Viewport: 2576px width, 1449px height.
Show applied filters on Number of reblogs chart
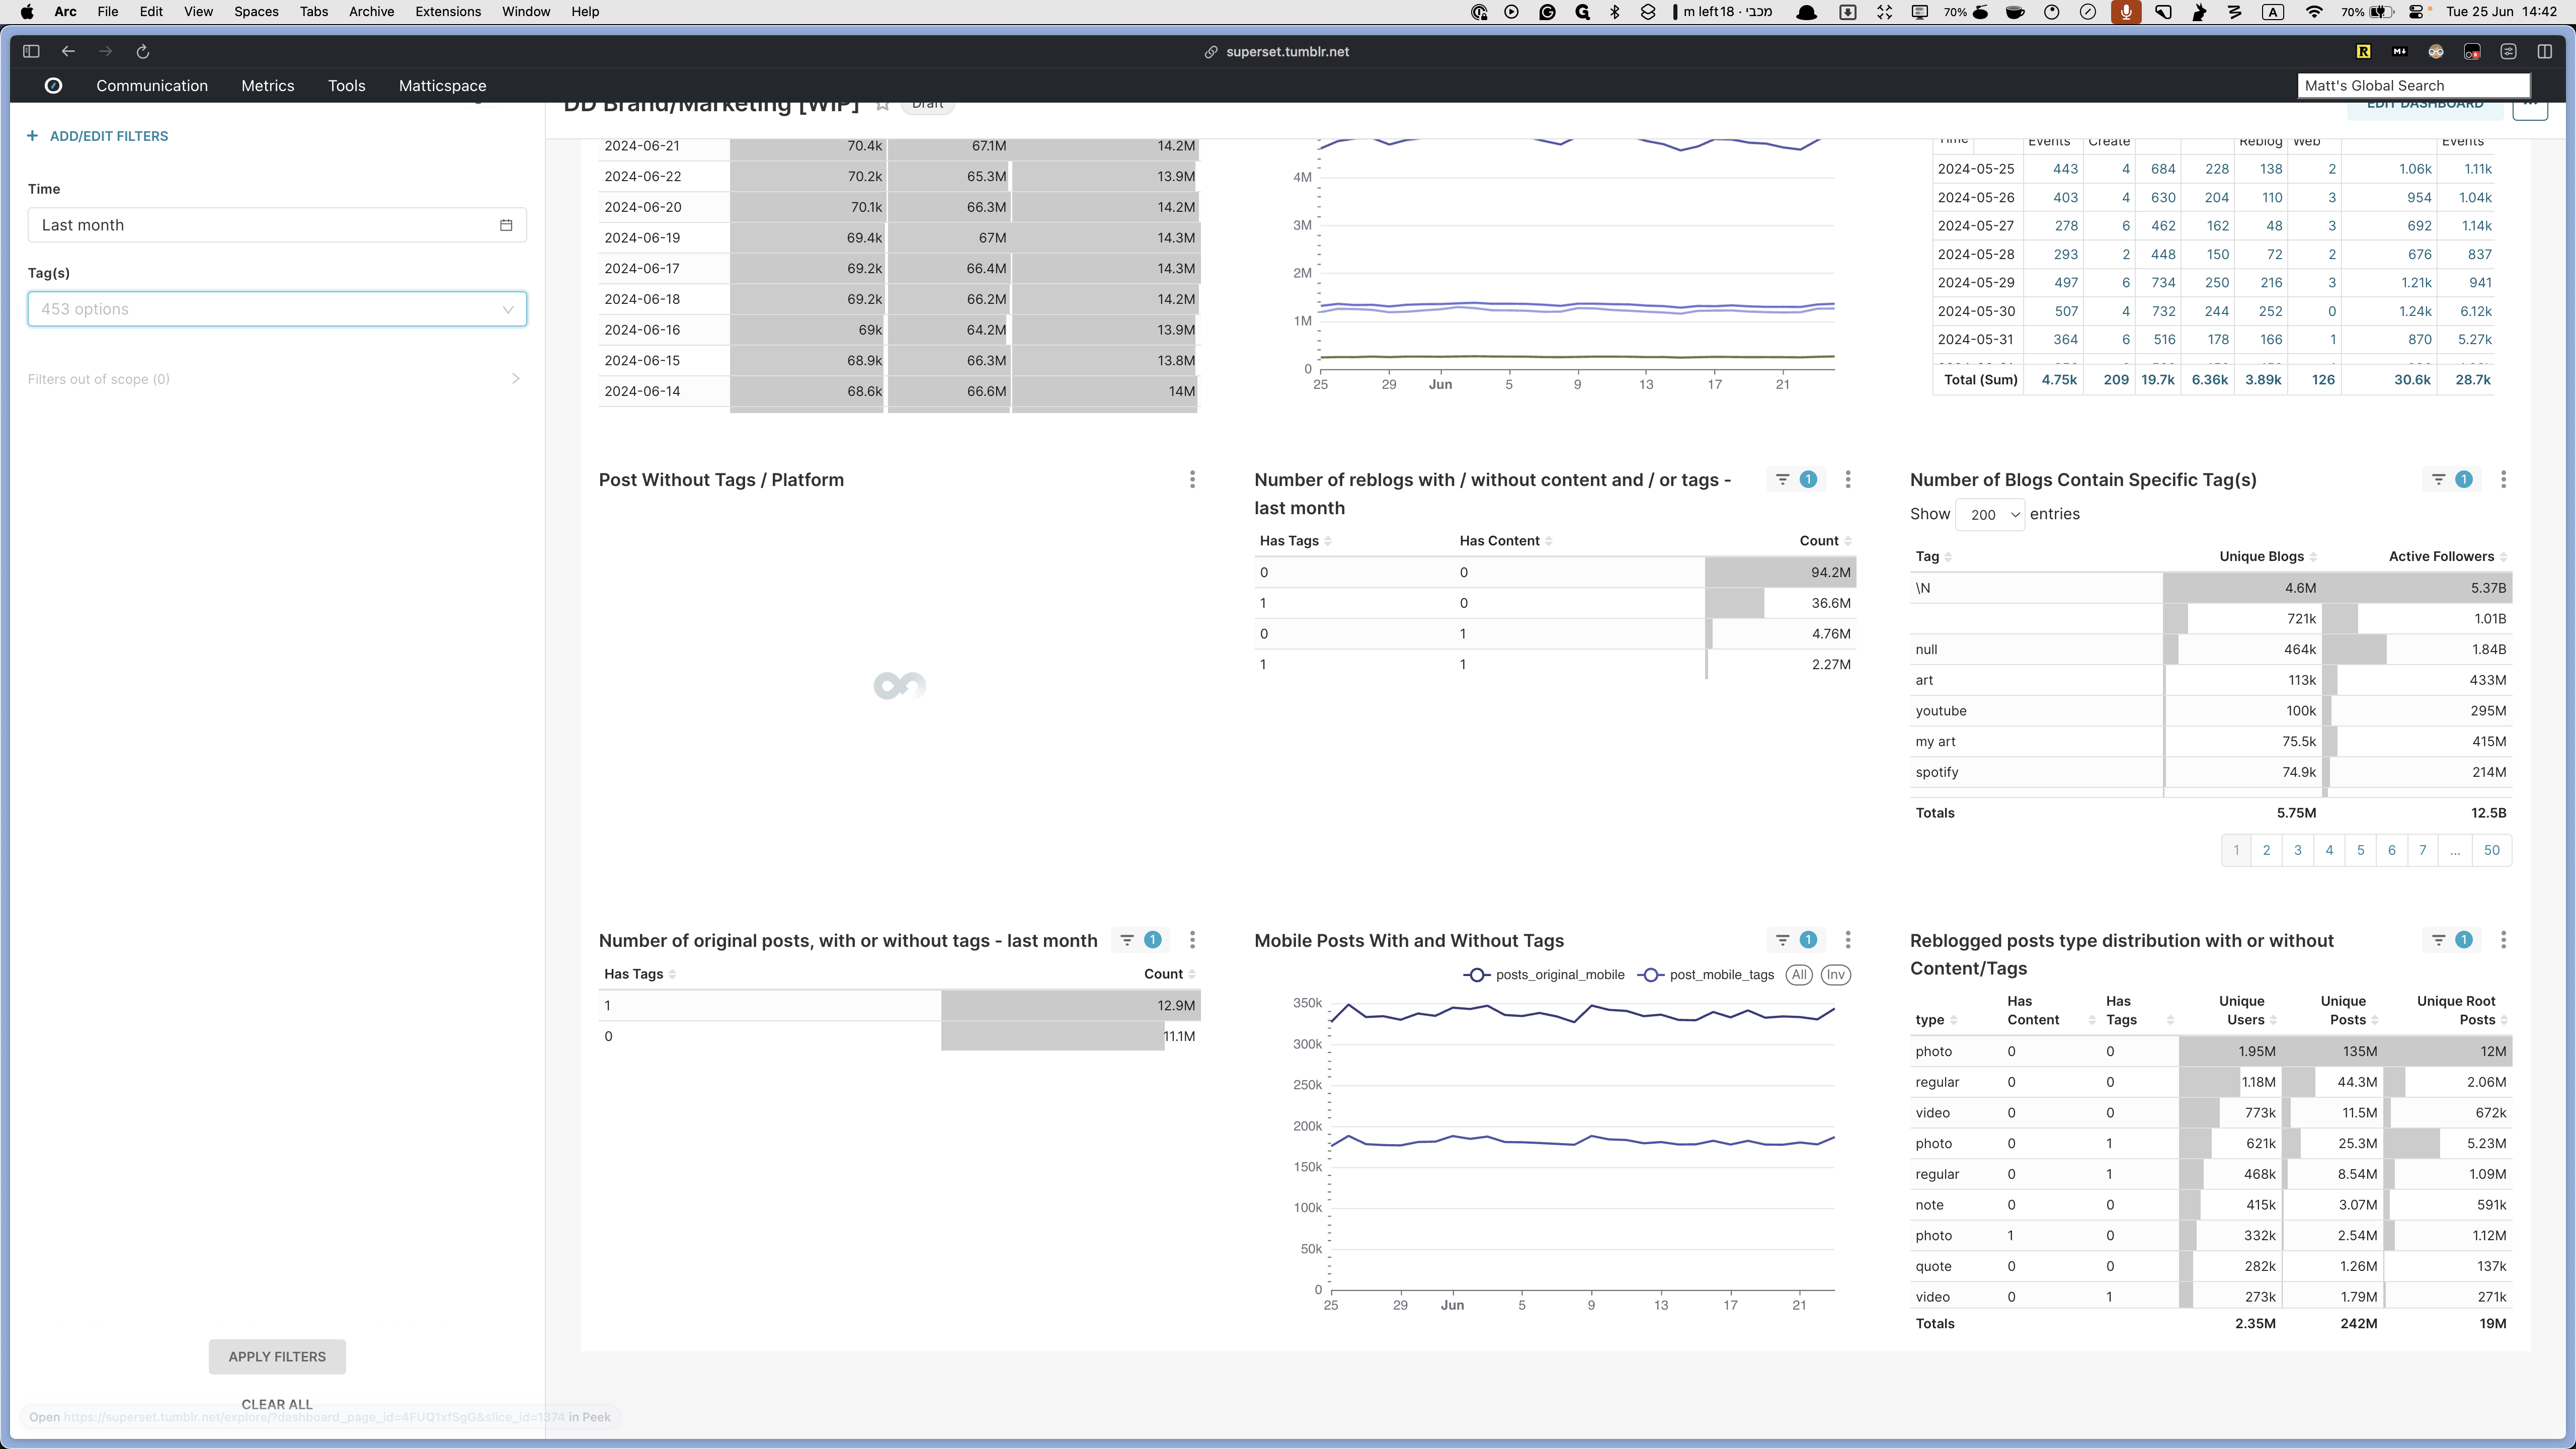coord(1795,480)
